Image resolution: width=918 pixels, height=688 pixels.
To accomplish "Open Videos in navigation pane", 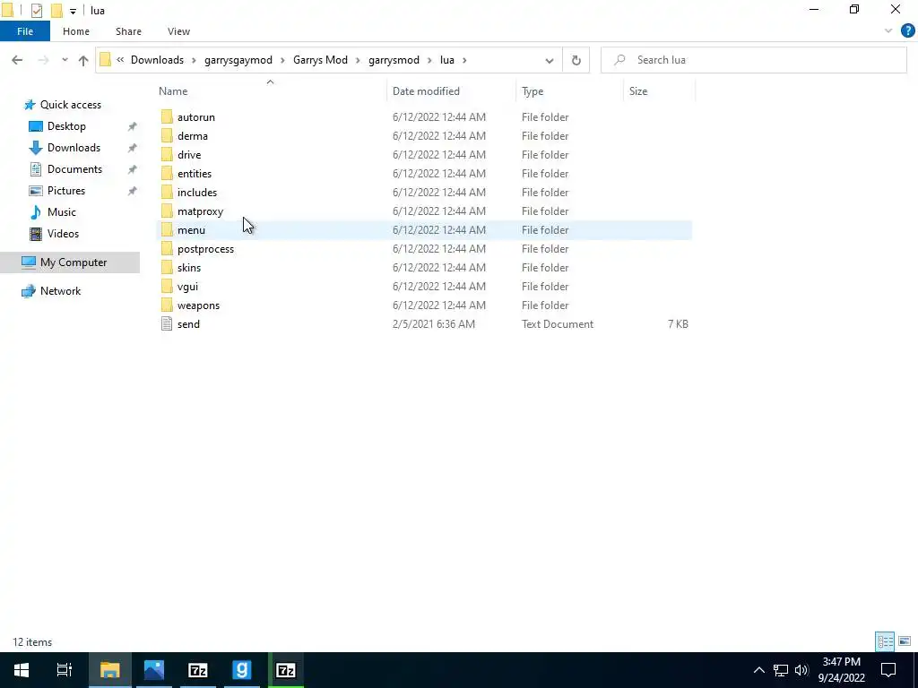I will pyautogui.click(x=63, y=234).
